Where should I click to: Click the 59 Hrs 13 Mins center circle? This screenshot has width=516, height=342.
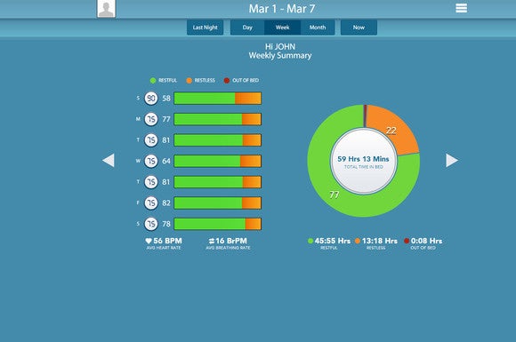(364, 161)
